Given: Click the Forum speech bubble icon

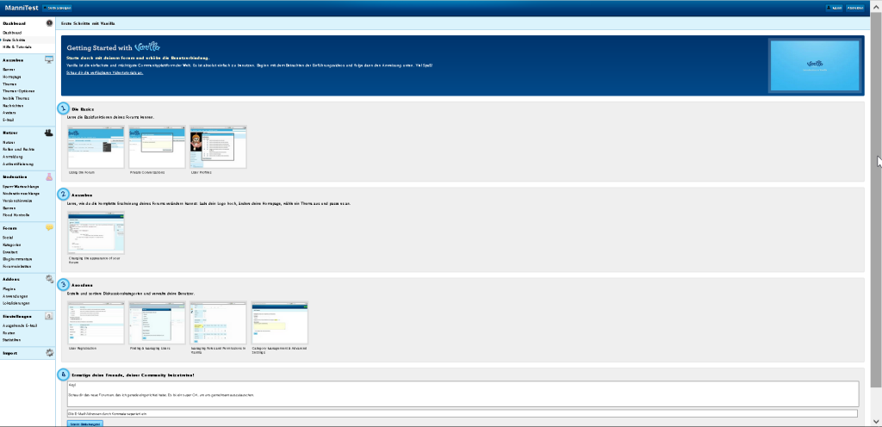Looking at the screenshot, I should 49,228.
